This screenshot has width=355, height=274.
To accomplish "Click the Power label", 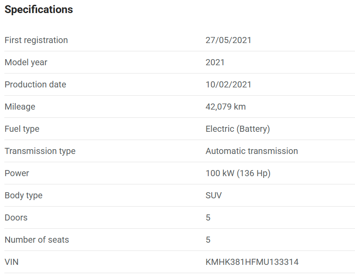I will (17, 173).
